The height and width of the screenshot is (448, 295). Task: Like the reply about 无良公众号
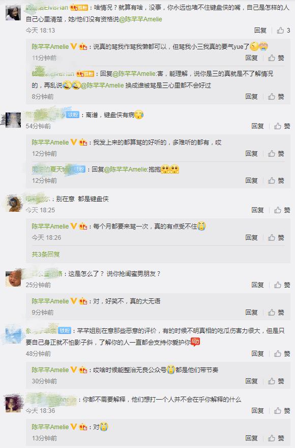point(276,381)
